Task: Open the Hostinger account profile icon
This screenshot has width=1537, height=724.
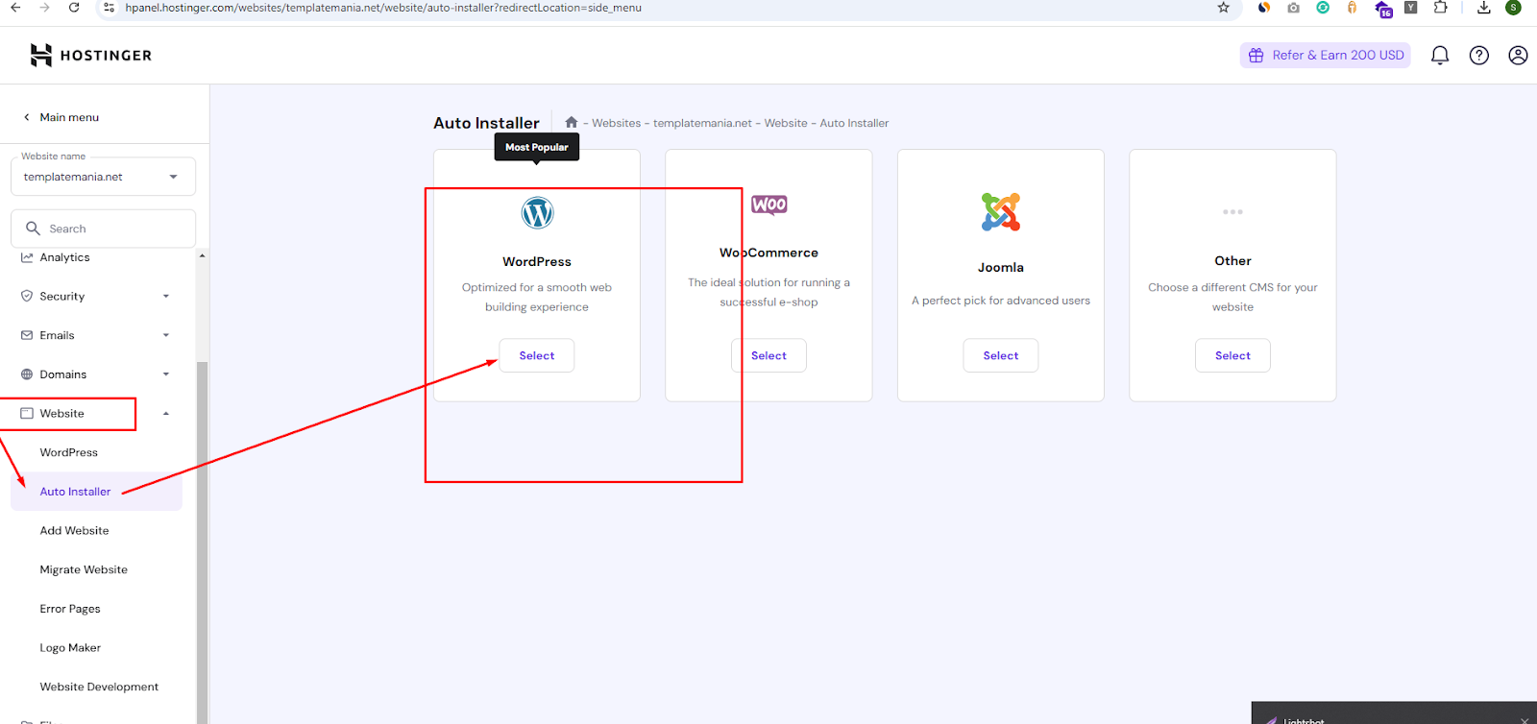Action: (1518, 56)
